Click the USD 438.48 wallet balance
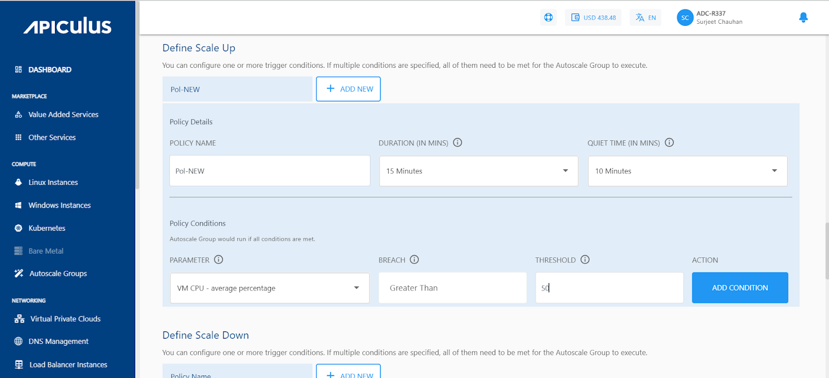The height and width of the screenshot is (378, 829). [x=593, y=18]
